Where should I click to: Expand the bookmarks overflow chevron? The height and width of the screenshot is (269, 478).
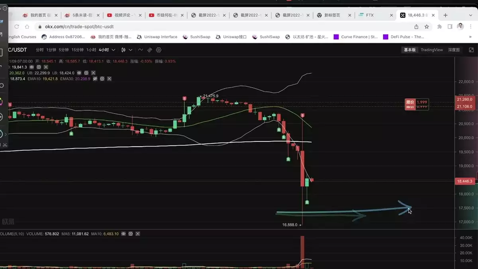470,37
